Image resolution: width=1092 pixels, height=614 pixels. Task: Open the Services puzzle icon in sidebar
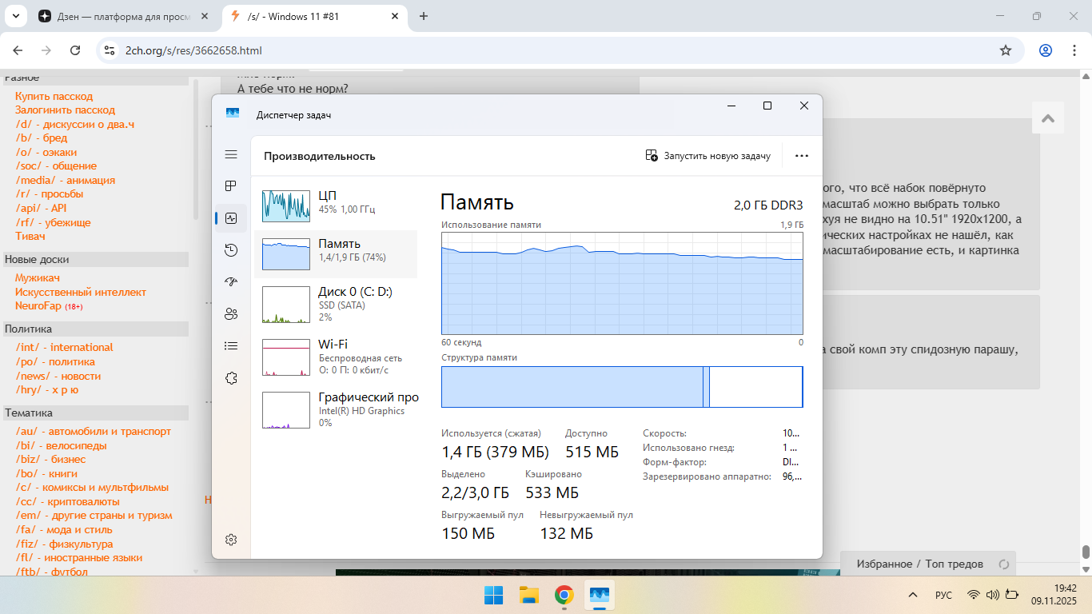231,378
